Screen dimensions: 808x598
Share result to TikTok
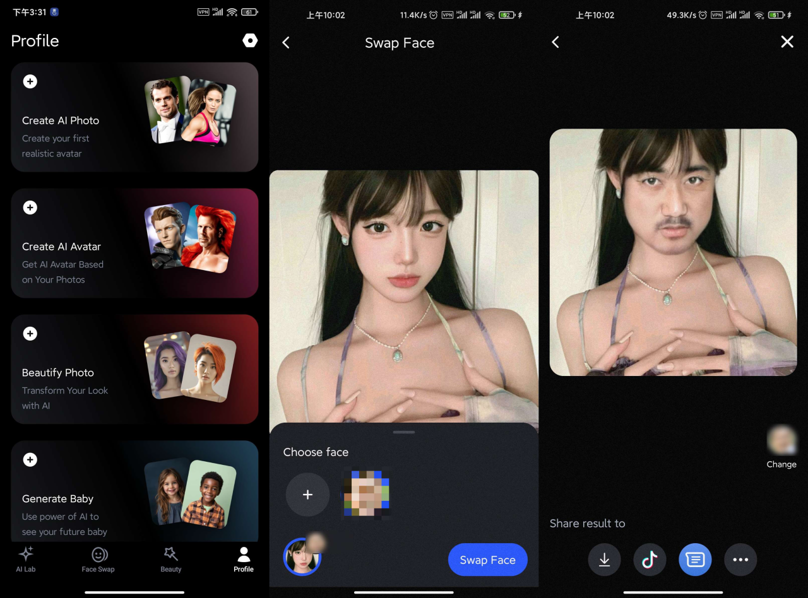coord(650,560)
